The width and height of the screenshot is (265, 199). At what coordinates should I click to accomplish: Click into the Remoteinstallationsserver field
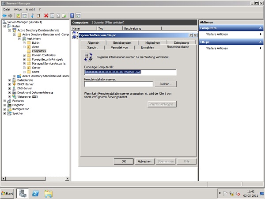coord(119,84)
